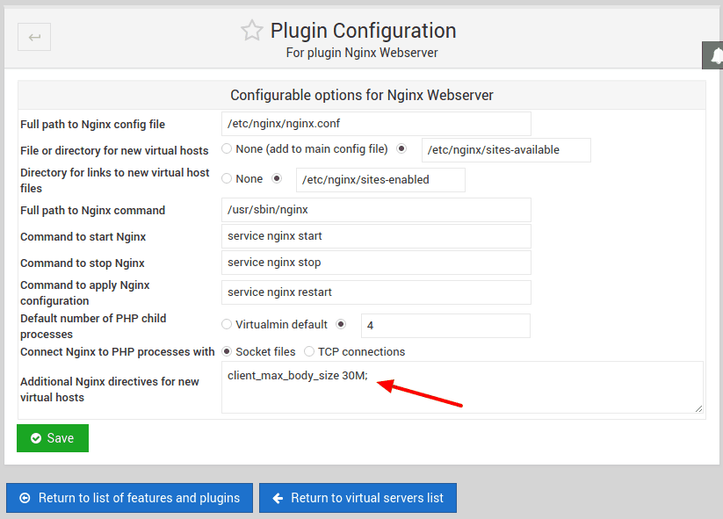Mark page as favorite with star icon
The image size is (723, 519).
pyautogui.click(x=252, y=31)
